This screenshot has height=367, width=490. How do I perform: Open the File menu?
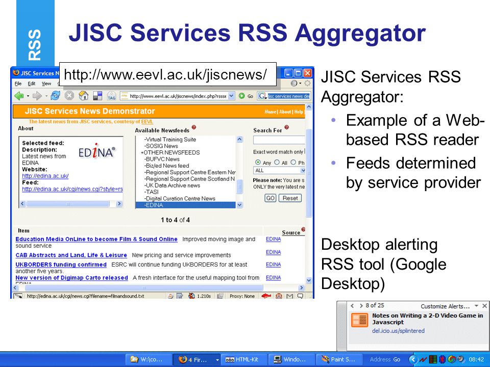point(18,84)
